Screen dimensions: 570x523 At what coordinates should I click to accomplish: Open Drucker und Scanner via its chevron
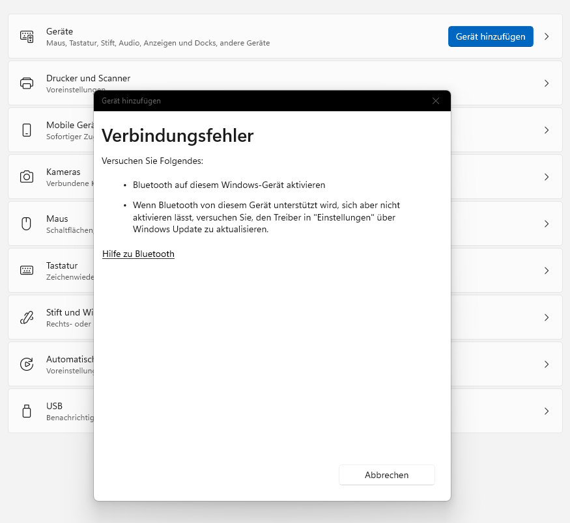547,83
